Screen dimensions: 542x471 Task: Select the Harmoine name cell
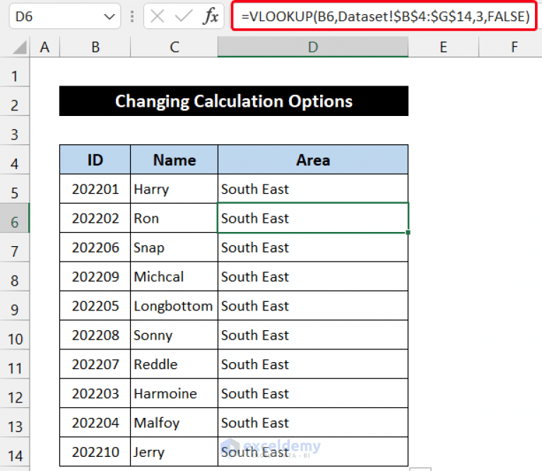tap(175, 393)
